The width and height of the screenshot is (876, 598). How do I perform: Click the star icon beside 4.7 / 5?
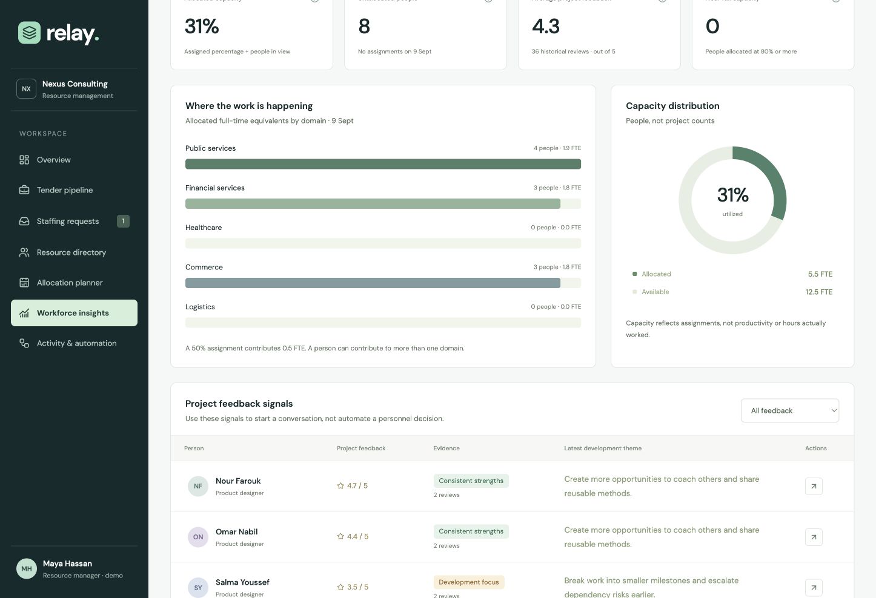(340, 485)
